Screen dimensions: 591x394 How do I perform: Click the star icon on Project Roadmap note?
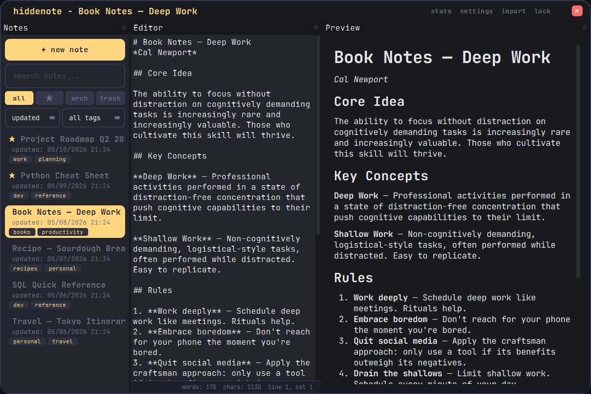12,139
